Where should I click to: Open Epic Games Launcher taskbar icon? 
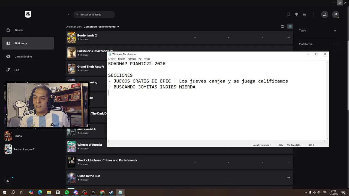(x=93, y=192)
